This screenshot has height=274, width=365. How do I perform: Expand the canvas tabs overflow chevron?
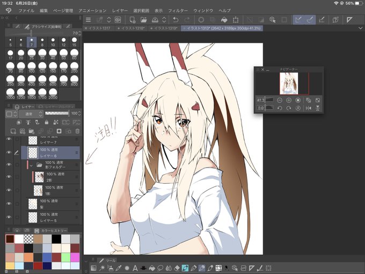tap(361, 28)
